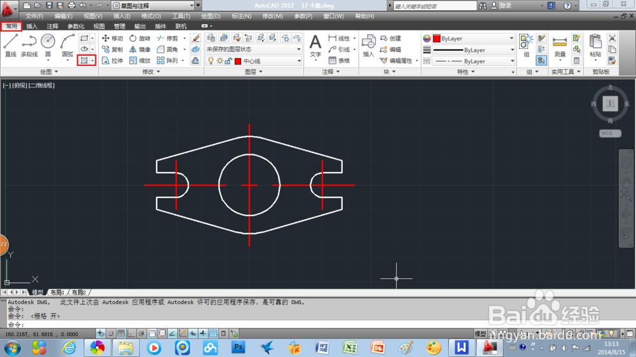Screen dimensions: 636x357
Task: Click the WCS button under ViewCube
Action: 610,133
